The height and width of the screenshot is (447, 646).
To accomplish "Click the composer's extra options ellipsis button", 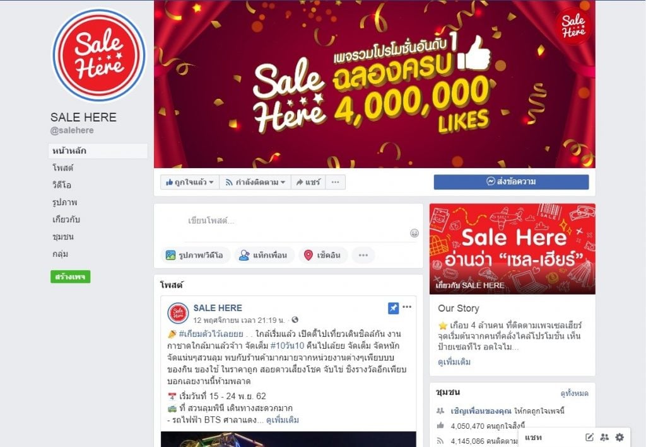I will (x=363, y=256).
